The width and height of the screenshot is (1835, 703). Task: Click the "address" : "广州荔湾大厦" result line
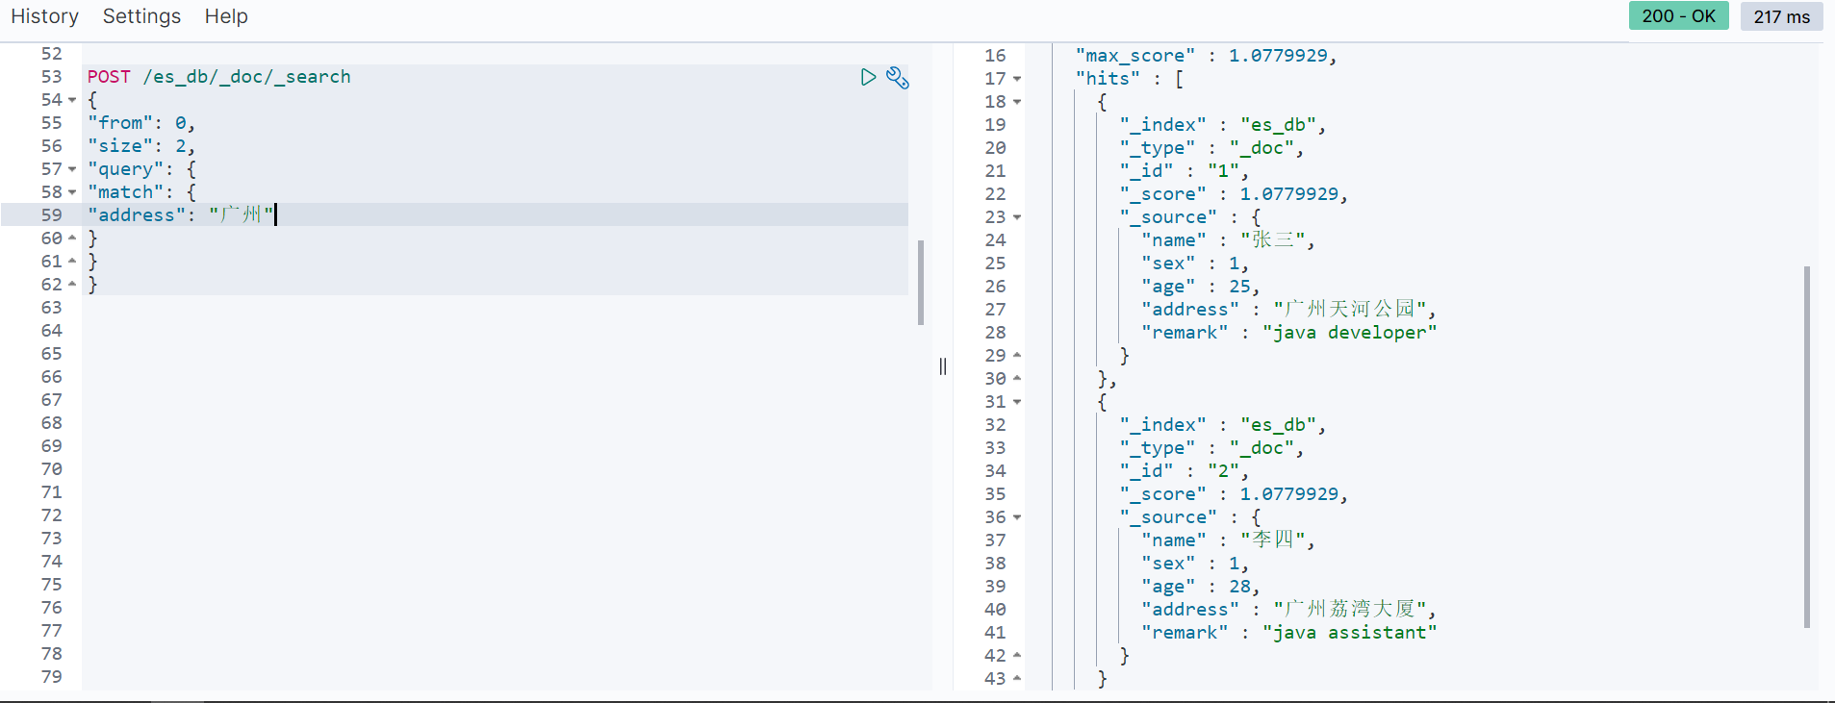(x=1288, y=610)
